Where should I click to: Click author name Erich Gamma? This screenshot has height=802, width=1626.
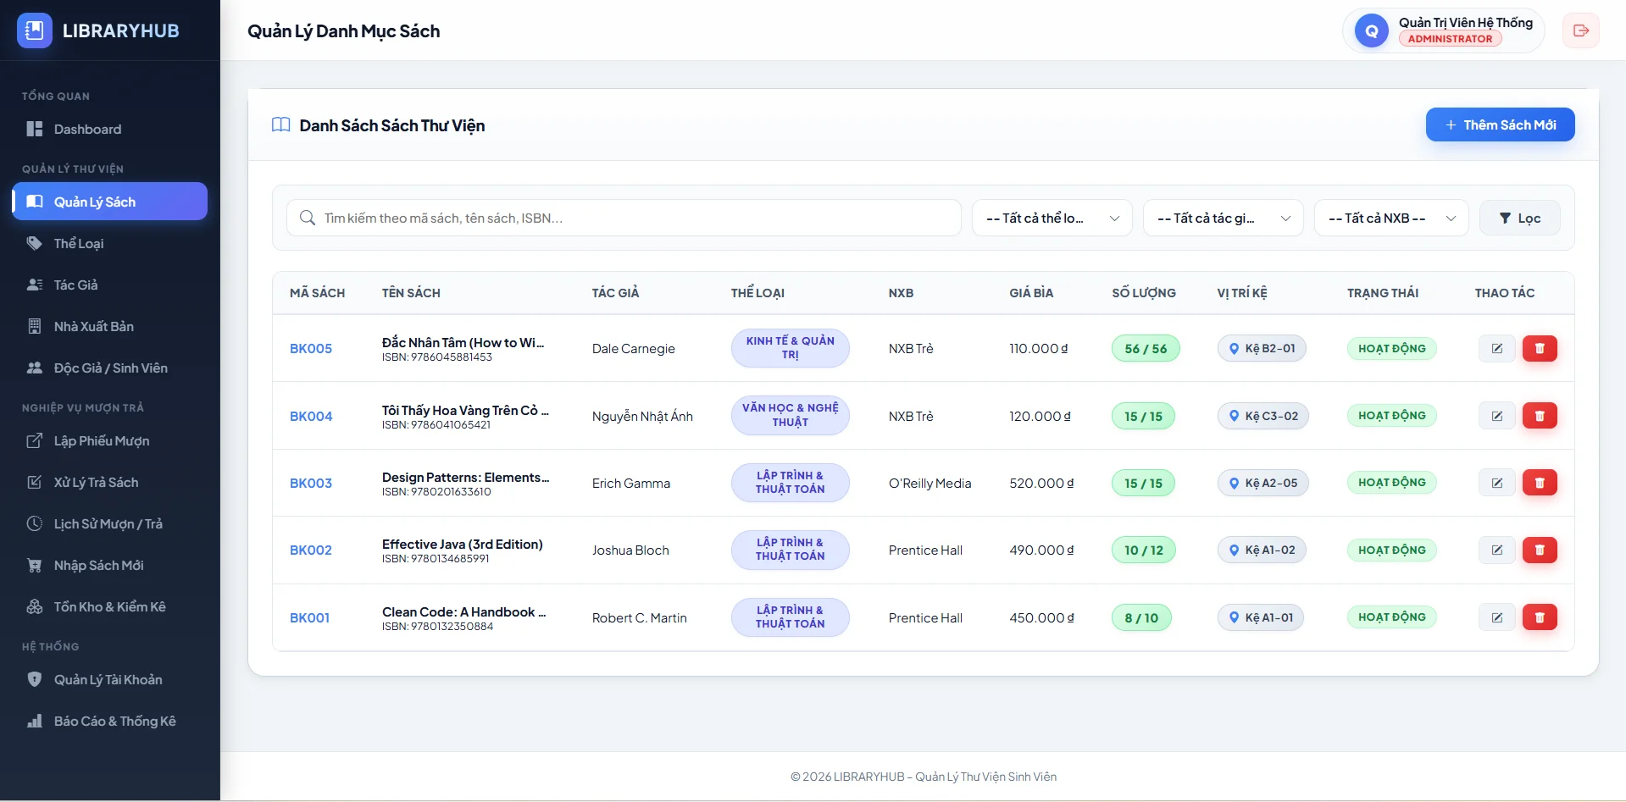(631, 483)
